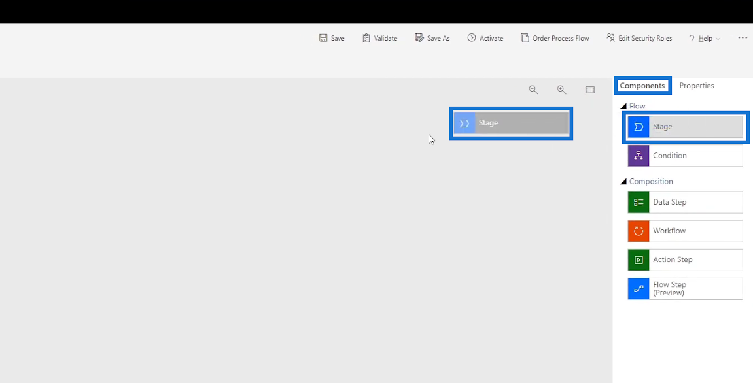Open the more commands ellipsis menu
The height and width of the screenshot is (383, 753).
click(x=743, y=37)
